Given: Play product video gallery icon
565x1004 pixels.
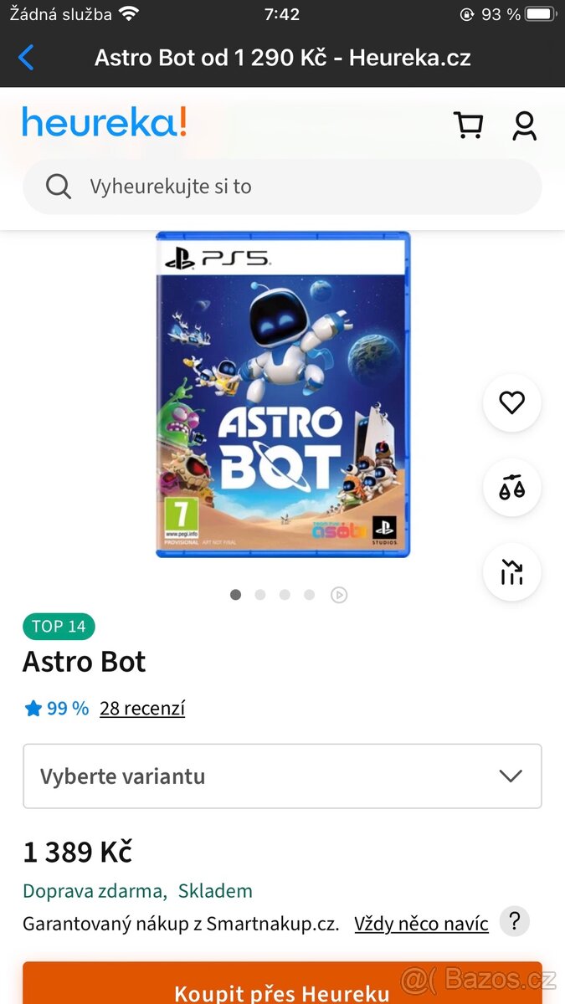Looking at the screenshot, I should (x=339, y=595).
